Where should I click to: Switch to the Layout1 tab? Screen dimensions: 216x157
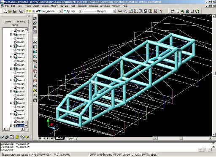tap(70, 138)
